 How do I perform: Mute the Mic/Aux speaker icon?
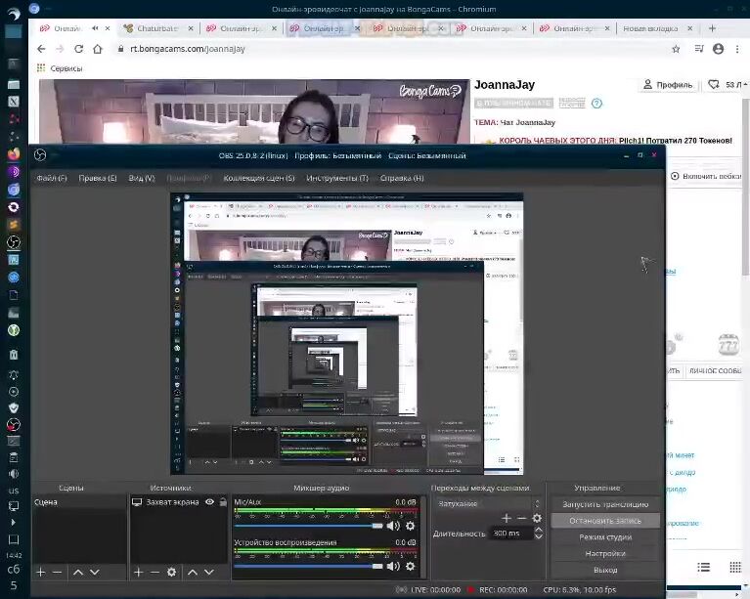point(393,526)
